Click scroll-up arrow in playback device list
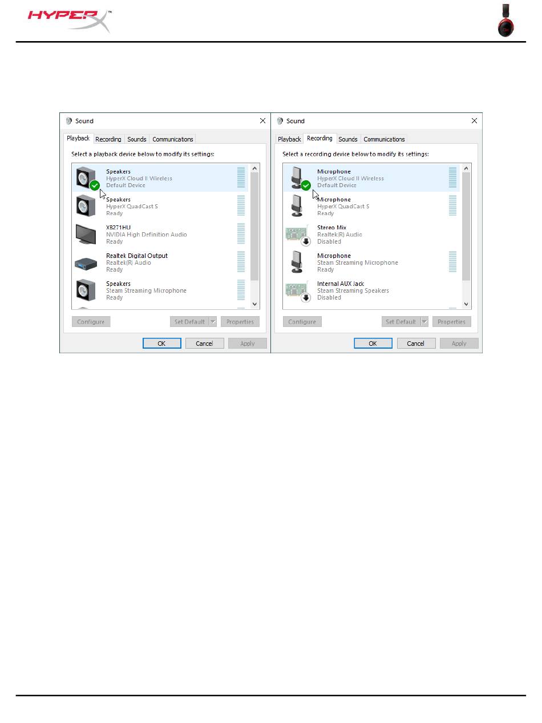The height and width of the screenshot is (723, 542). click(x=254, y=168)
